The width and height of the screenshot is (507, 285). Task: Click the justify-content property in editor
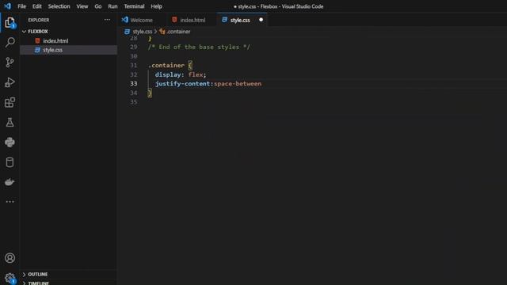pos(183,84)
